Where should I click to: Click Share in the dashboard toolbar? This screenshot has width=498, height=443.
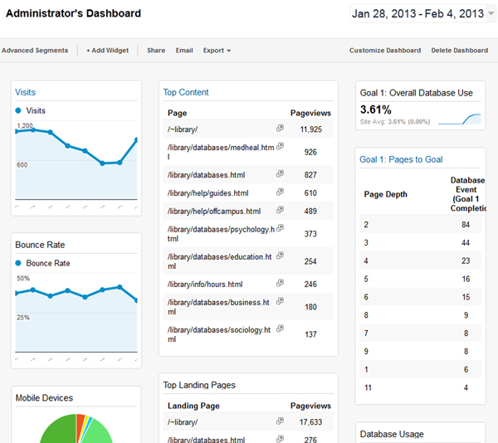(156, 51)
